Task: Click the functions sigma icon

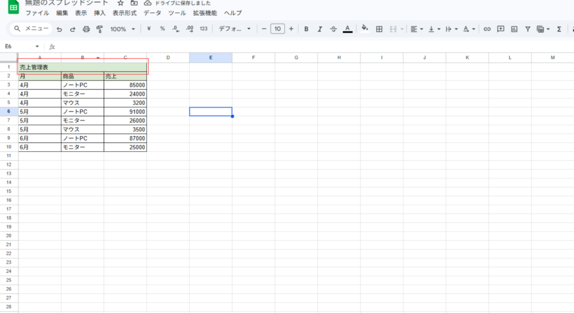Action: pos(559,29)
